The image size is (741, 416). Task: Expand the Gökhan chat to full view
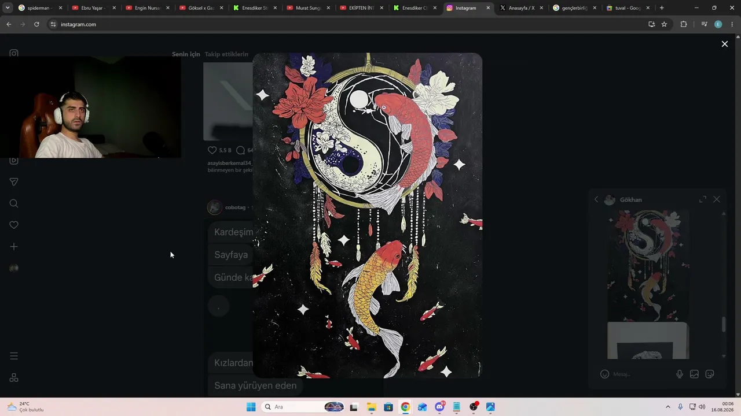point(703,199)
